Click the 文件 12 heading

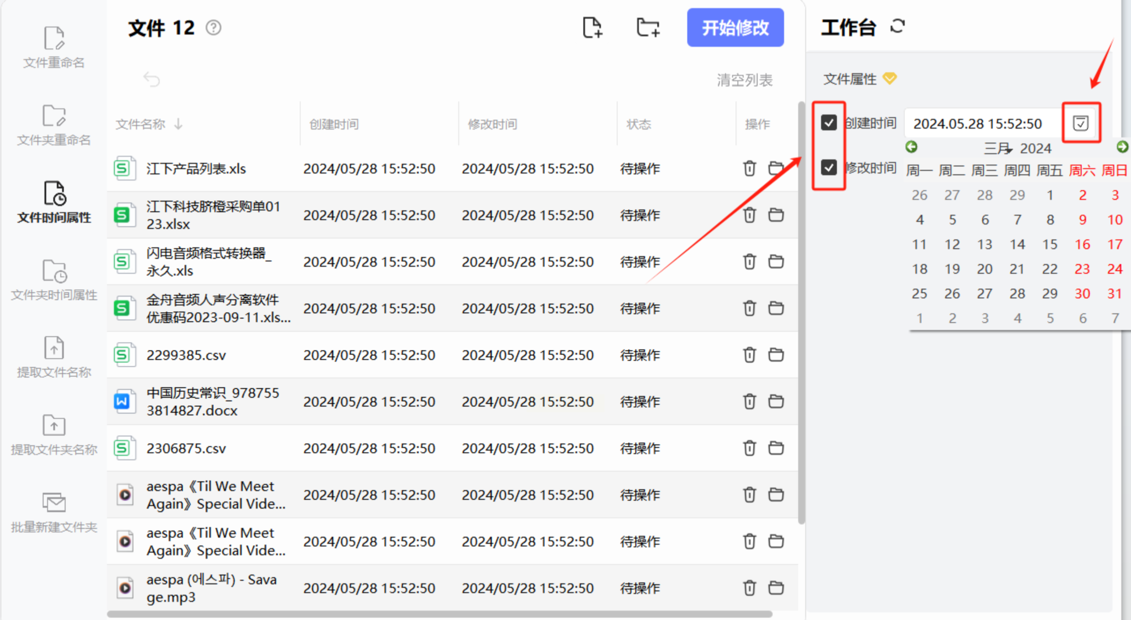coord(161,28)
